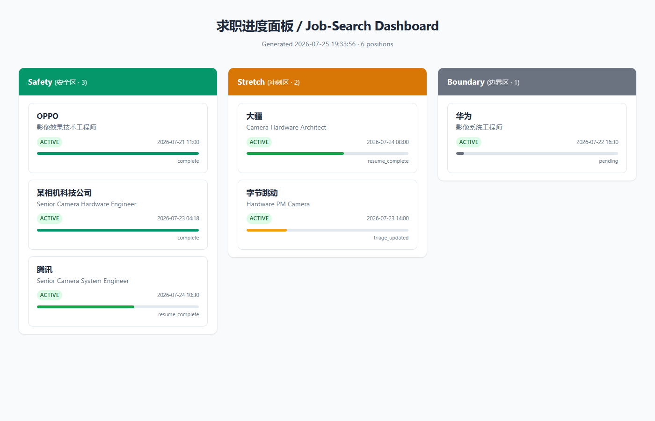
Task: Select 'Senior Camera System Engineer' text
Action: tap(83, 281)
